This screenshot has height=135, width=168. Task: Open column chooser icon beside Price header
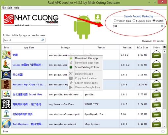click(x=164, y=47)
